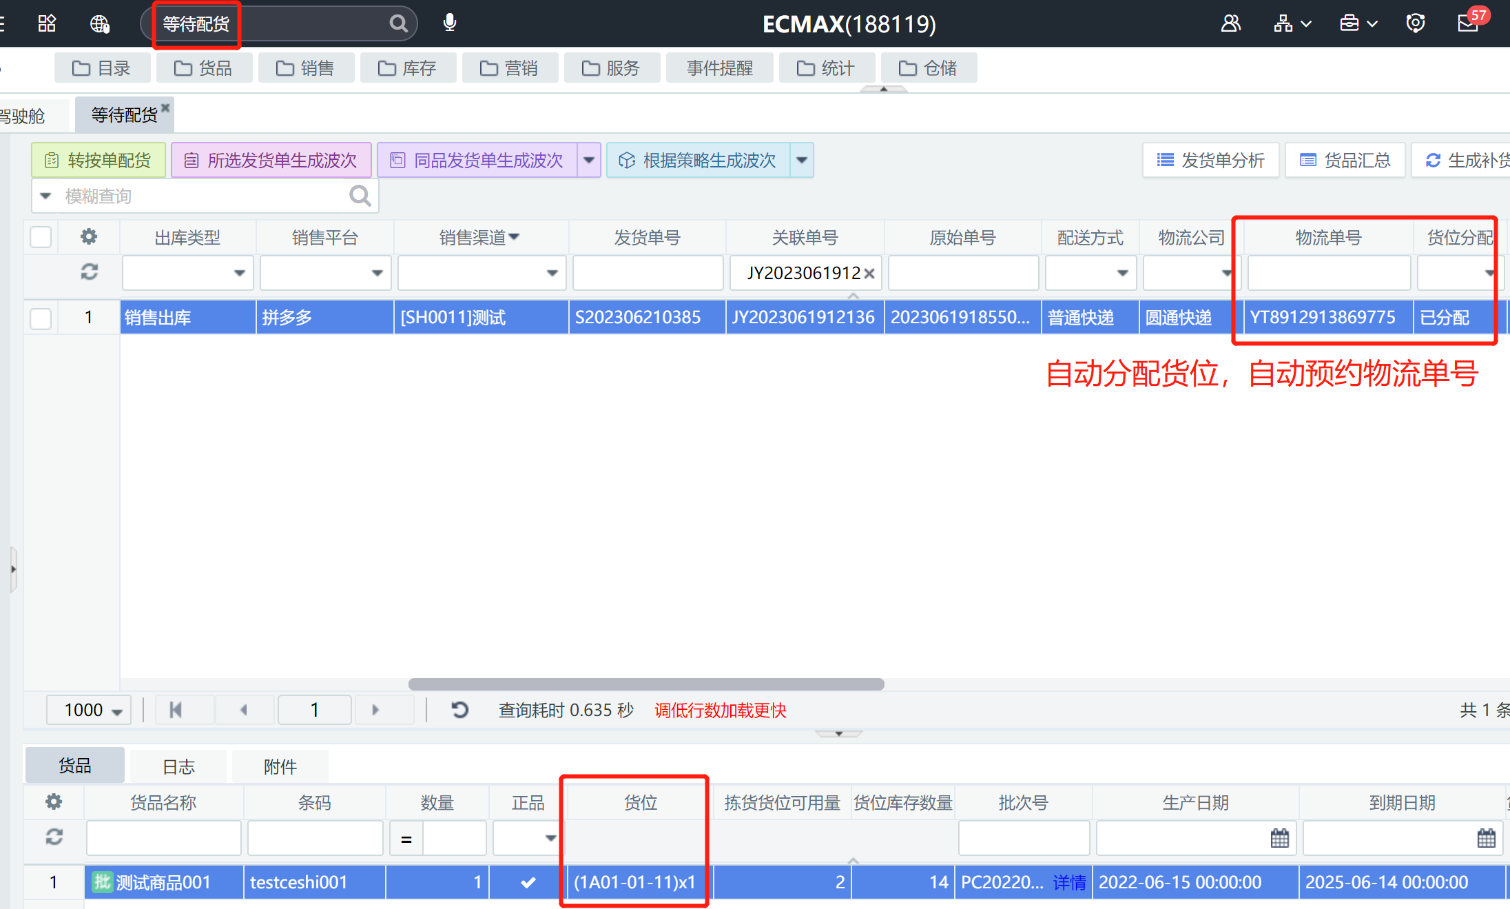Image resolution: width=1510 pixels, height=909 pixels.
Task: Open the 销售 menu
Action: pos(306,68)
